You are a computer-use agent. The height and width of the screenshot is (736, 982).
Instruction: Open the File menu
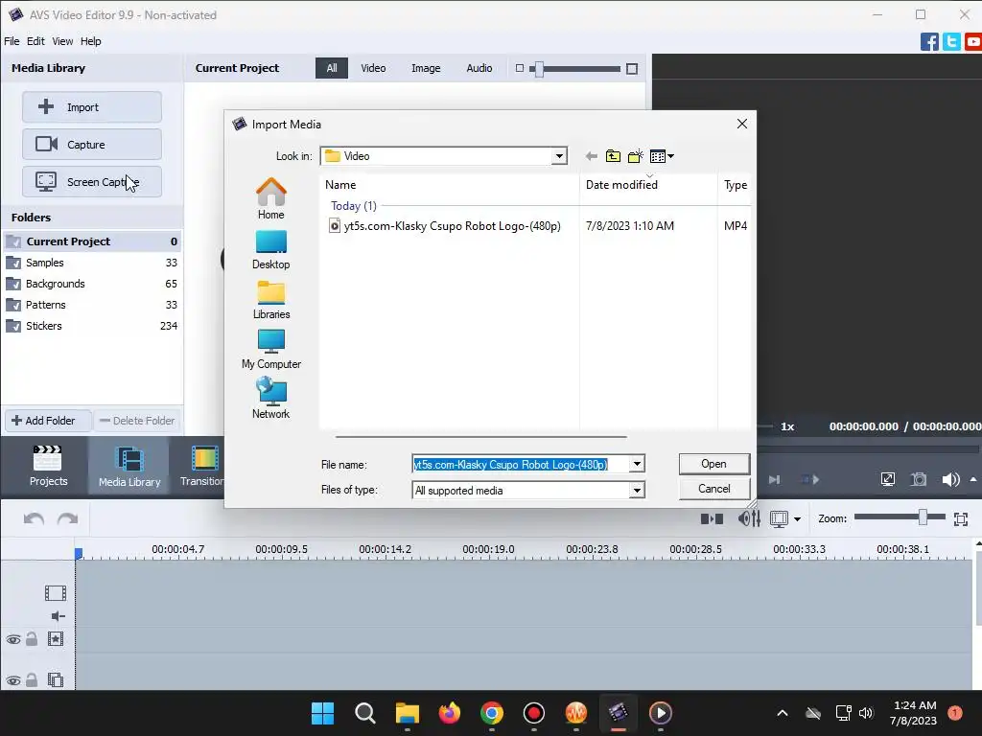pos(12,41)
